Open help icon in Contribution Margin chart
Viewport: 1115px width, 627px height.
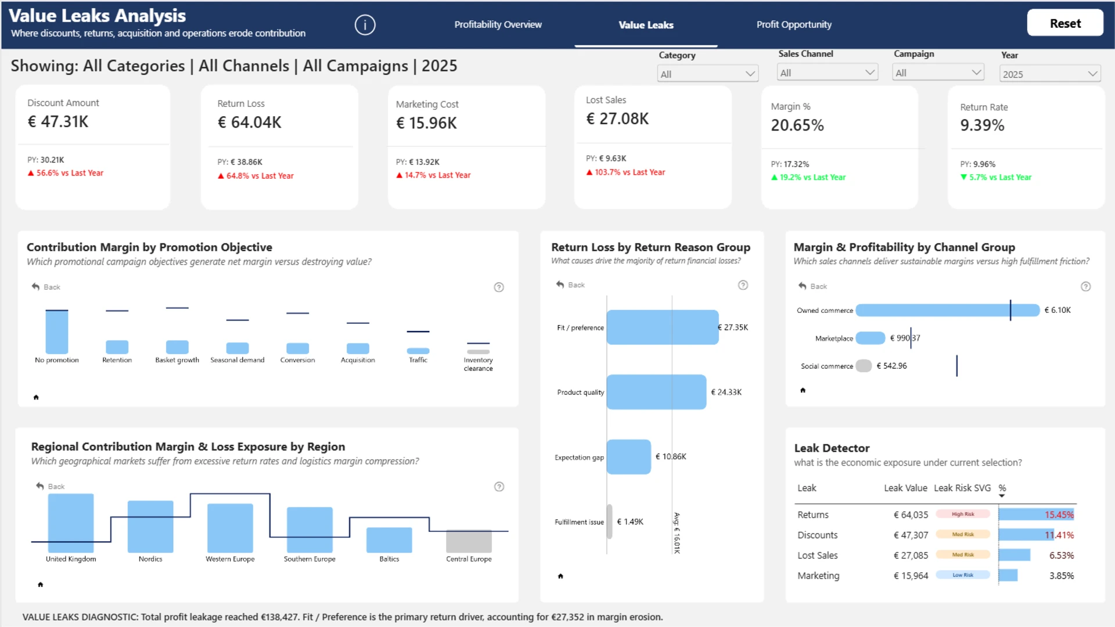coord(499,287)
